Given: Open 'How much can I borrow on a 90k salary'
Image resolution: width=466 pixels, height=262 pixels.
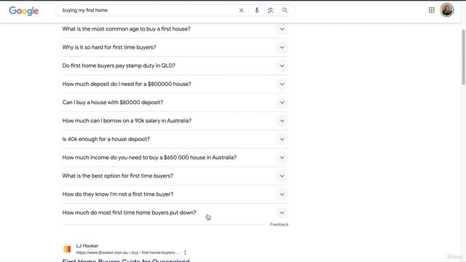Looking at the screenshot, I should pos(127,121).
